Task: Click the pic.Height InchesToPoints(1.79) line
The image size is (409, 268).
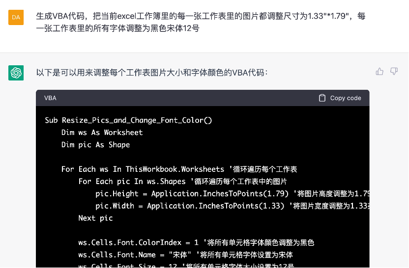Action: click(x=233, y=193)
